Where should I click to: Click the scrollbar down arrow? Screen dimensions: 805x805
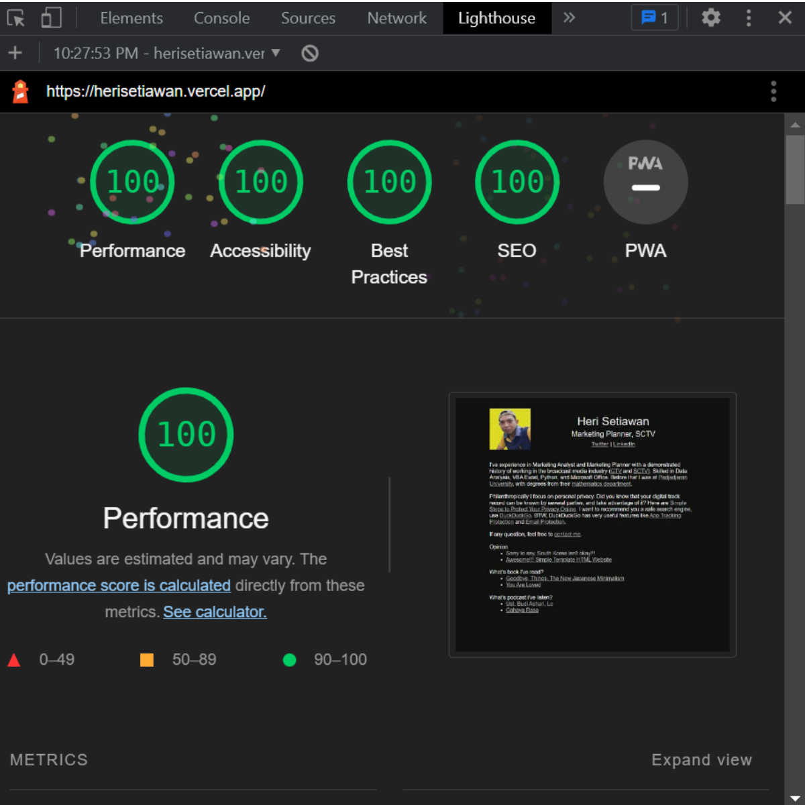[x=796, y=798]
